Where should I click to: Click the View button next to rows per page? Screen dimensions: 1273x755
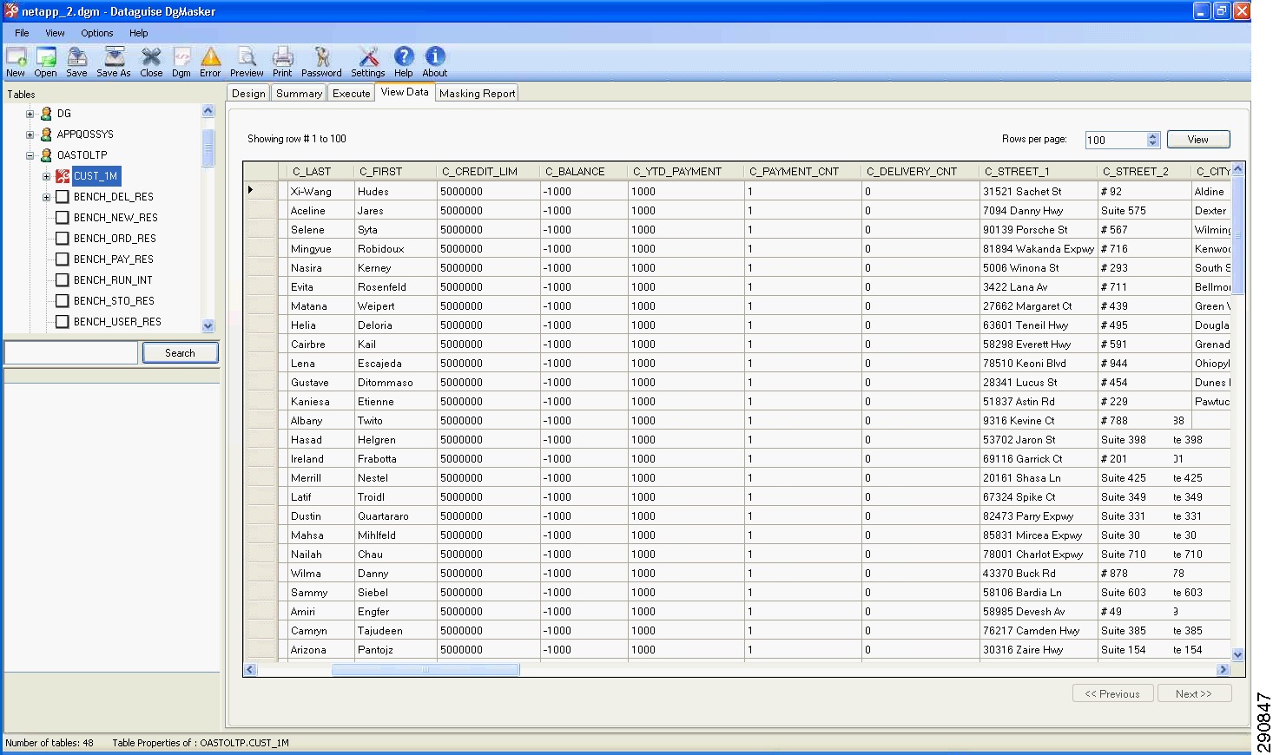pyautogui.click(x=1198, y=139)
